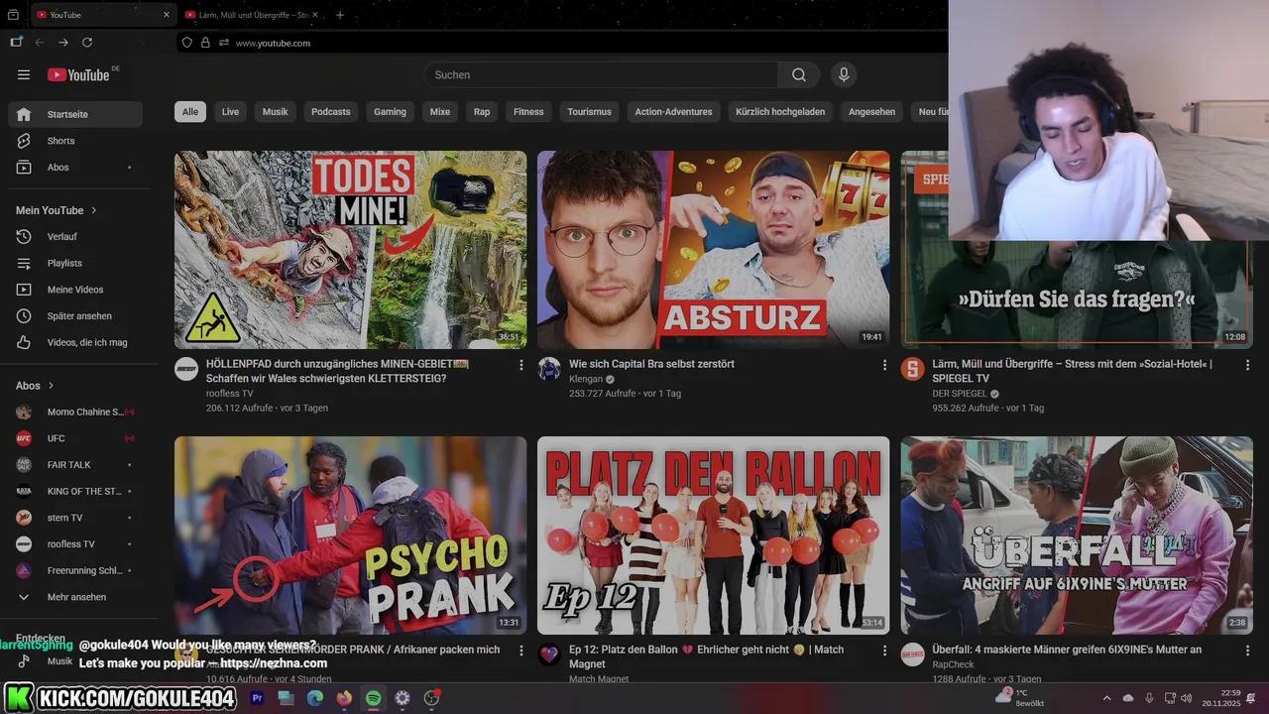Expand the Mein YouTube section
Screen dimensions: 1269x714
57,210
